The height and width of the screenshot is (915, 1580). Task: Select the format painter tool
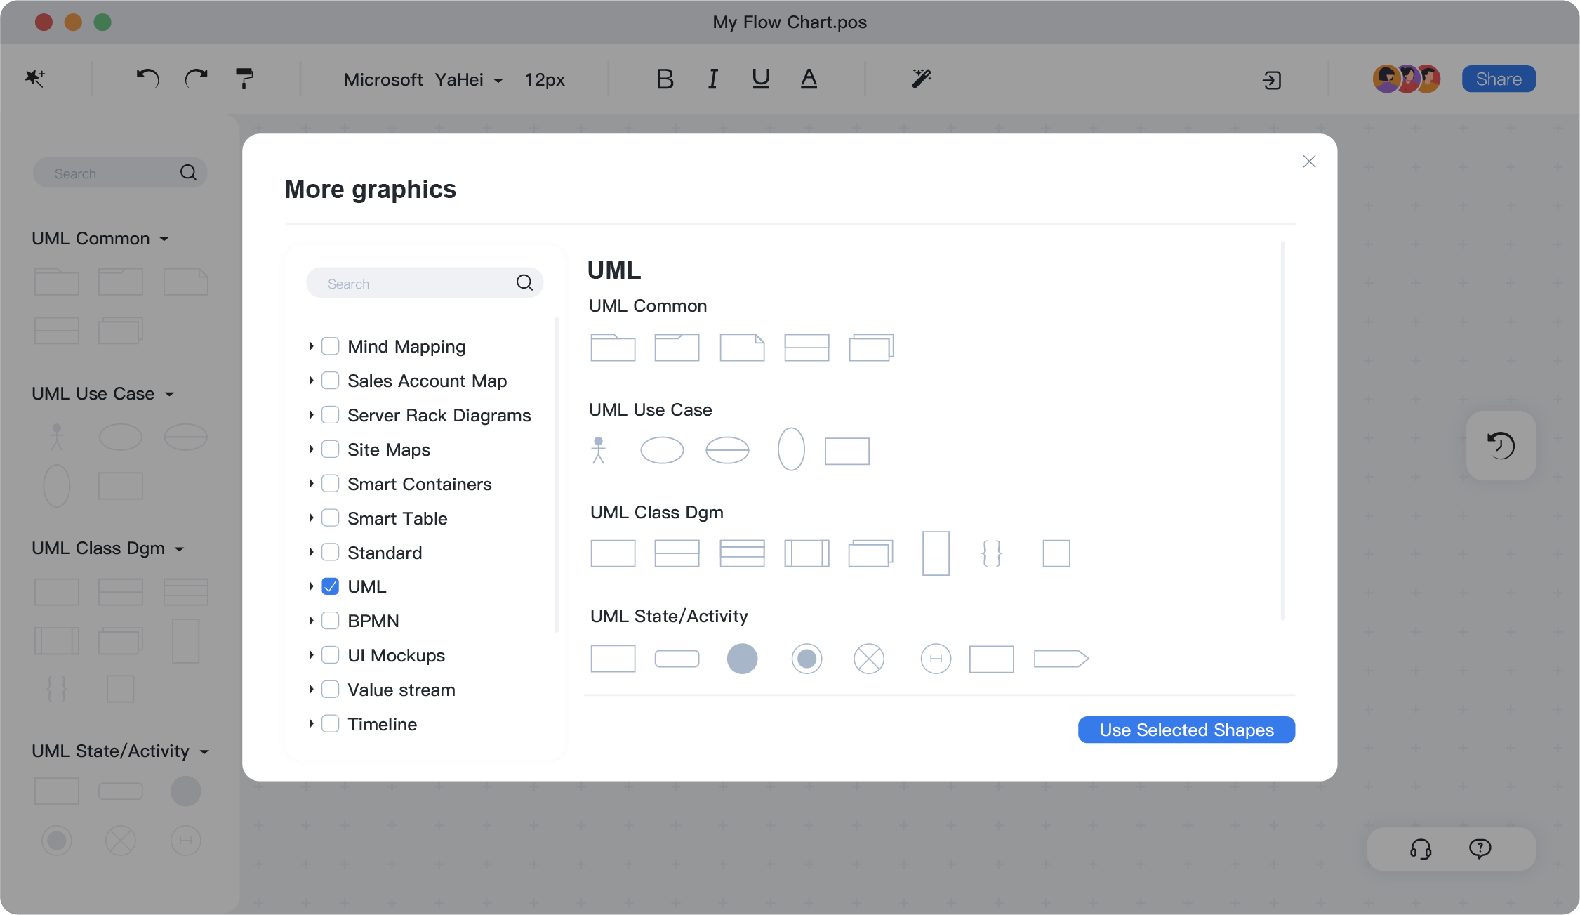[x=244, y=79]
